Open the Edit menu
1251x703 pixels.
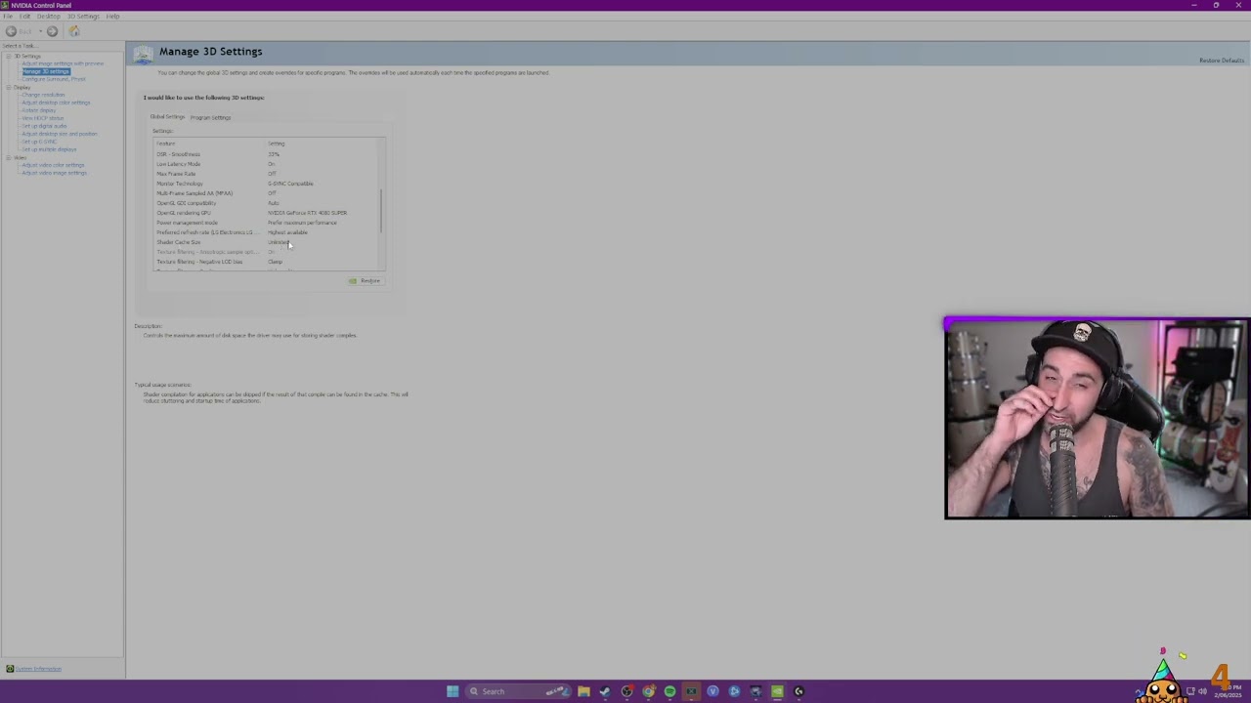point(24,17)
